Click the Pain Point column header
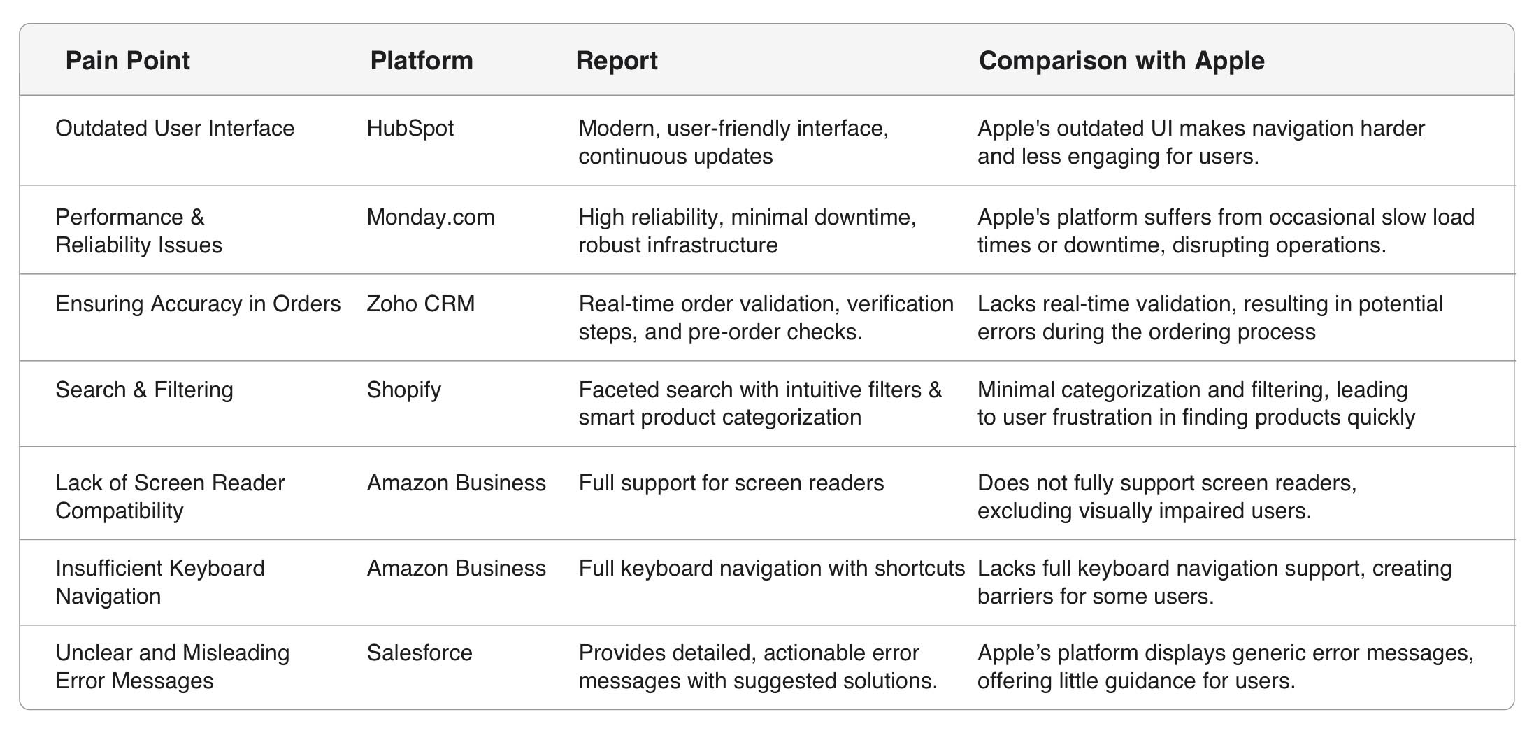Image resolution: width=1534 pixels, height=733 pixels. tap(127, 61)
